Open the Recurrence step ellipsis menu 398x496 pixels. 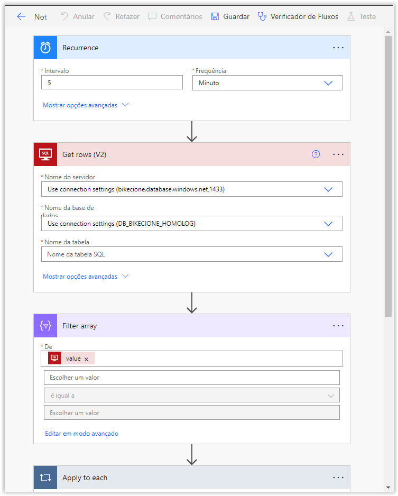338,48
